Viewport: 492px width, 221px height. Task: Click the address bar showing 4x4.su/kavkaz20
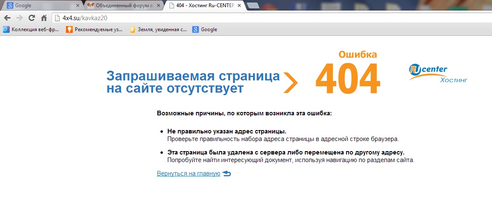(x=252, y=18)
